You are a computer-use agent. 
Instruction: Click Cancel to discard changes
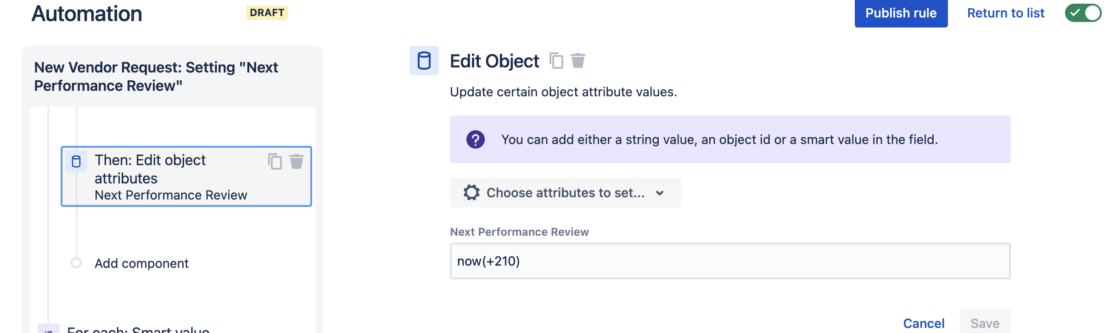click(924, 323)
